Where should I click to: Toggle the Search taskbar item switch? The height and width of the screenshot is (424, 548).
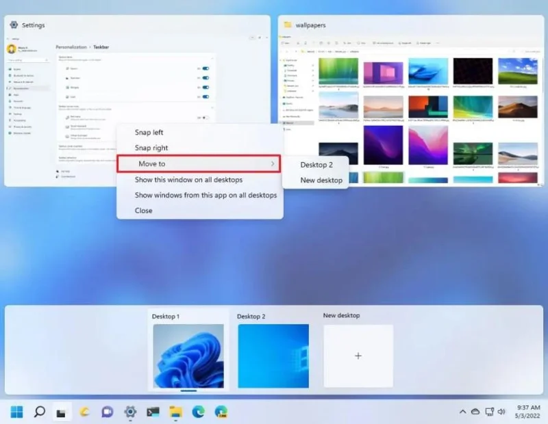tap(206, 68)
